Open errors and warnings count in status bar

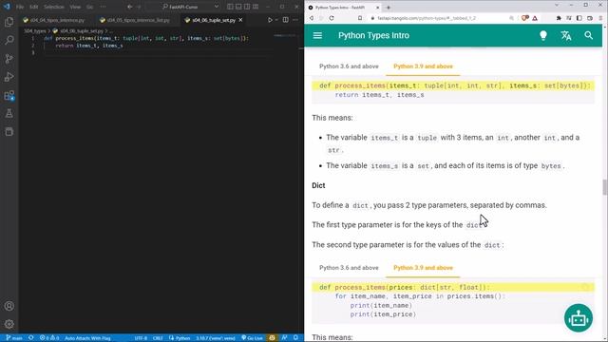(49, 338)
